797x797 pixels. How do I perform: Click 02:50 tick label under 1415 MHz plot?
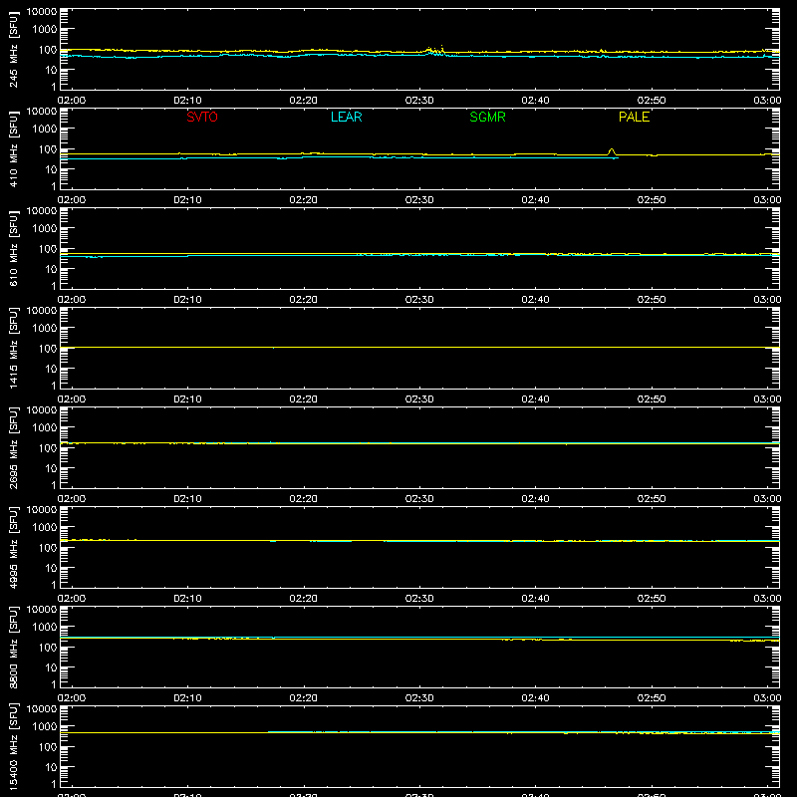click(652, 399)
